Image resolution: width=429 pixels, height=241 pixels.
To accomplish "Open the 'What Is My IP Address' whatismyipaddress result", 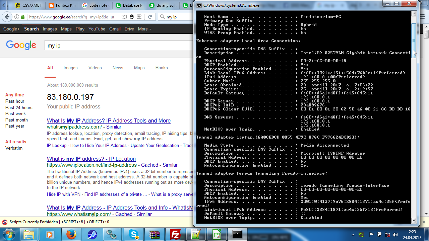I will [109, 120].
